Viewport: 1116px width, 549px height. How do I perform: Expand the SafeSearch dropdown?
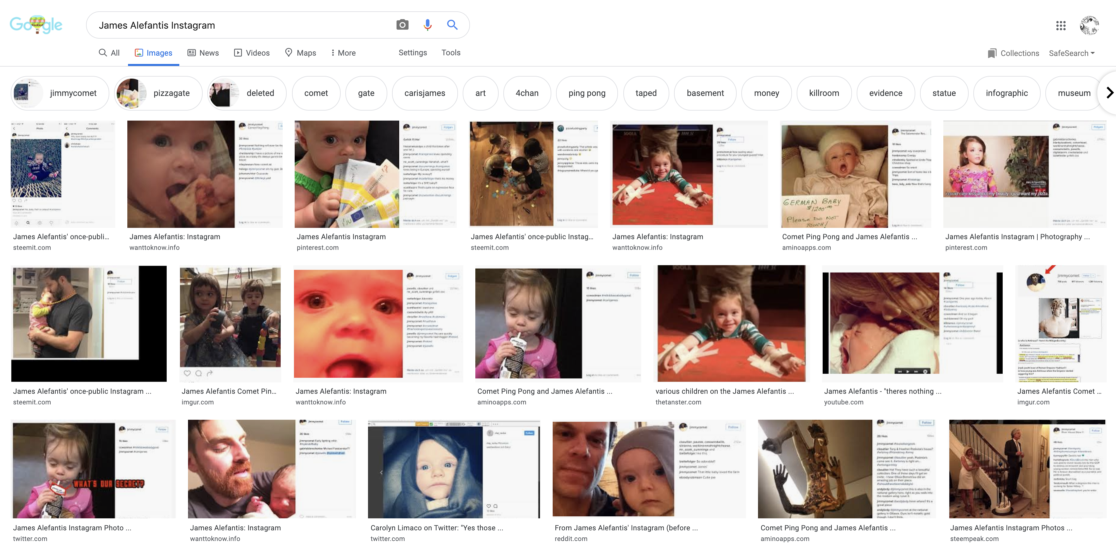click(1071, 53)
